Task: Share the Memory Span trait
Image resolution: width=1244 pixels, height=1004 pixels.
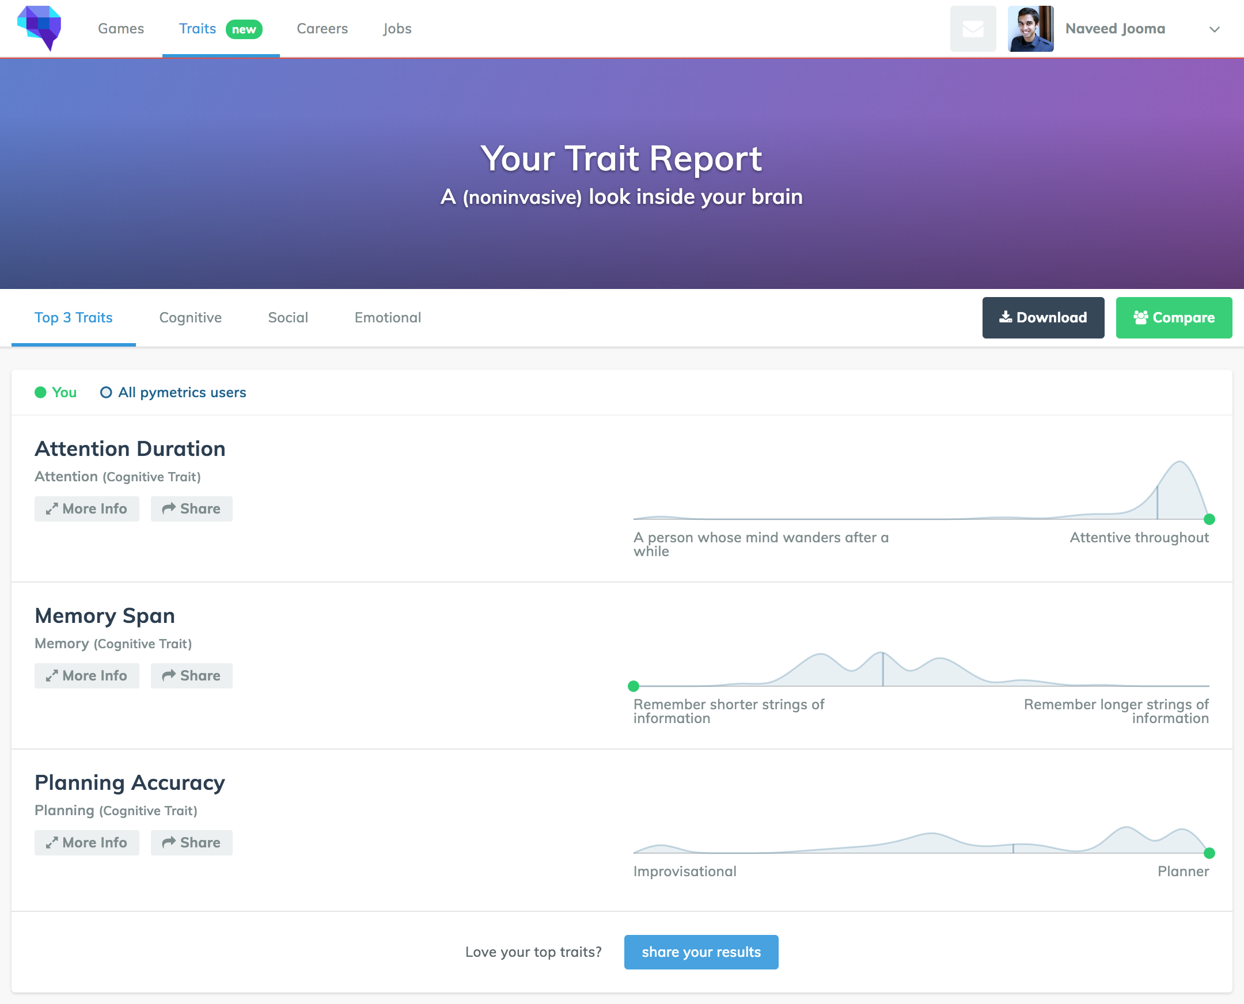Action: pyautogui.click(x=192, y=675)
